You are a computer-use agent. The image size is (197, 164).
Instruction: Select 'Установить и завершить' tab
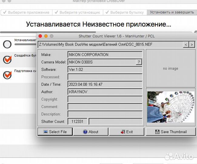tap(172, 12)
